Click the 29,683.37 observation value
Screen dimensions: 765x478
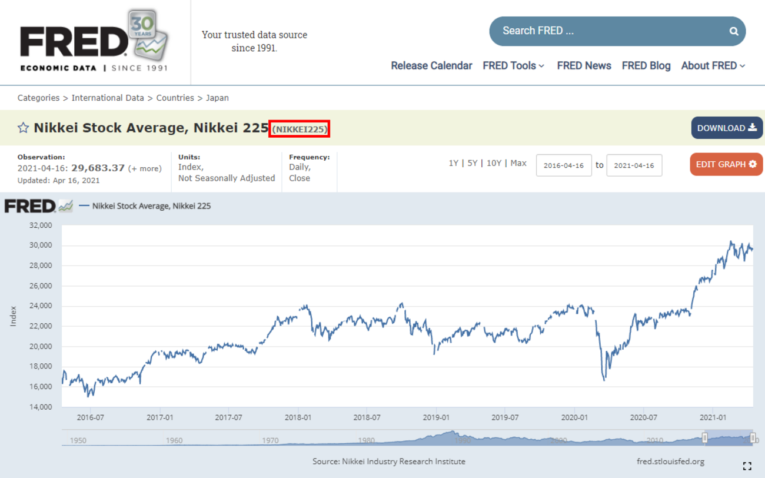pyautogui.click(x=98, y=168)
